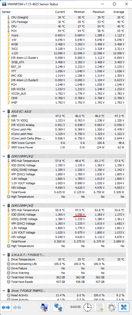This screenshot has height=315, width=132.
Task: Open sensor settings gear button
Action: tap(111, 307)
